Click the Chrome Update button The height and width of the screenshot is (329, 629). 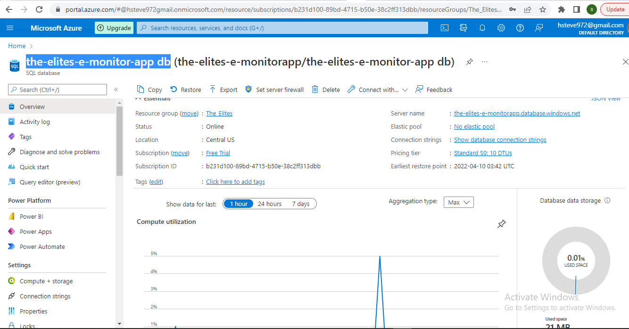(615, 9)
